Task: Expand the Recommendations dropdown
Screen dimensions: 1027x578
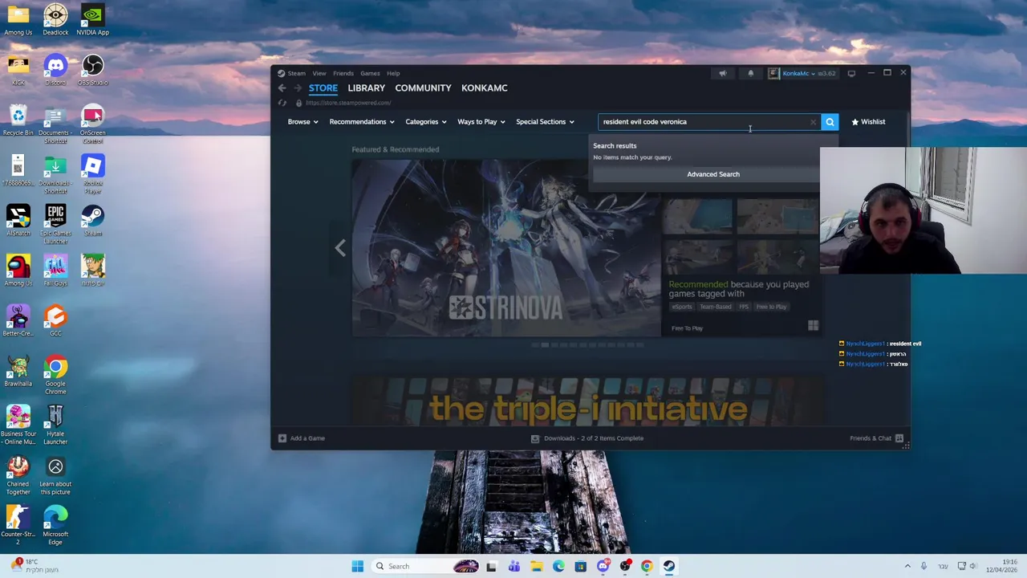Action: click(362, 122)
